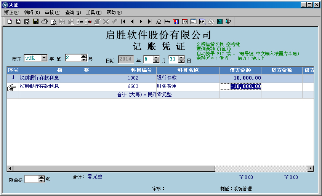Click the hand pointer row indicator
Image resolution: width=322 pixels, height=196 pixels.
tap(12, 87)
